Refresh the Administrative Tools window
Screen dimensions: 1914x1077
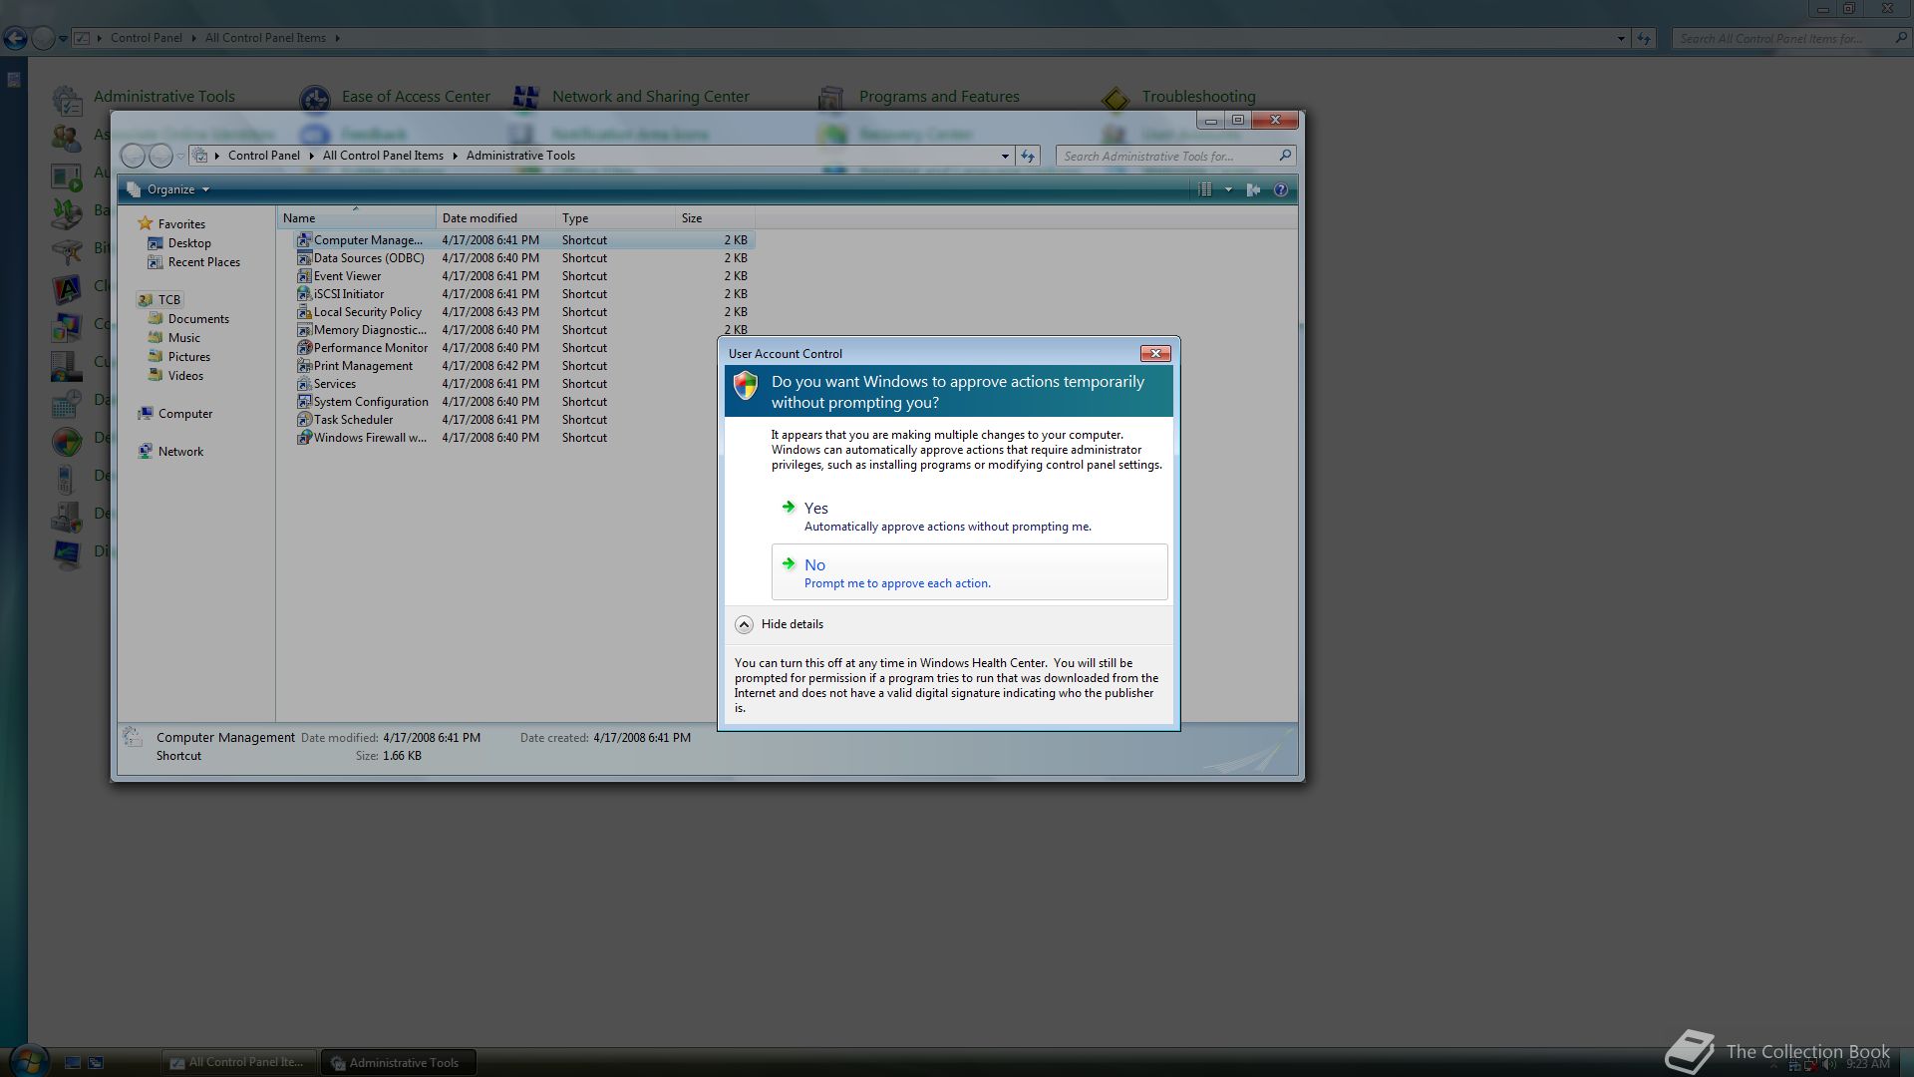[1028, 156]
